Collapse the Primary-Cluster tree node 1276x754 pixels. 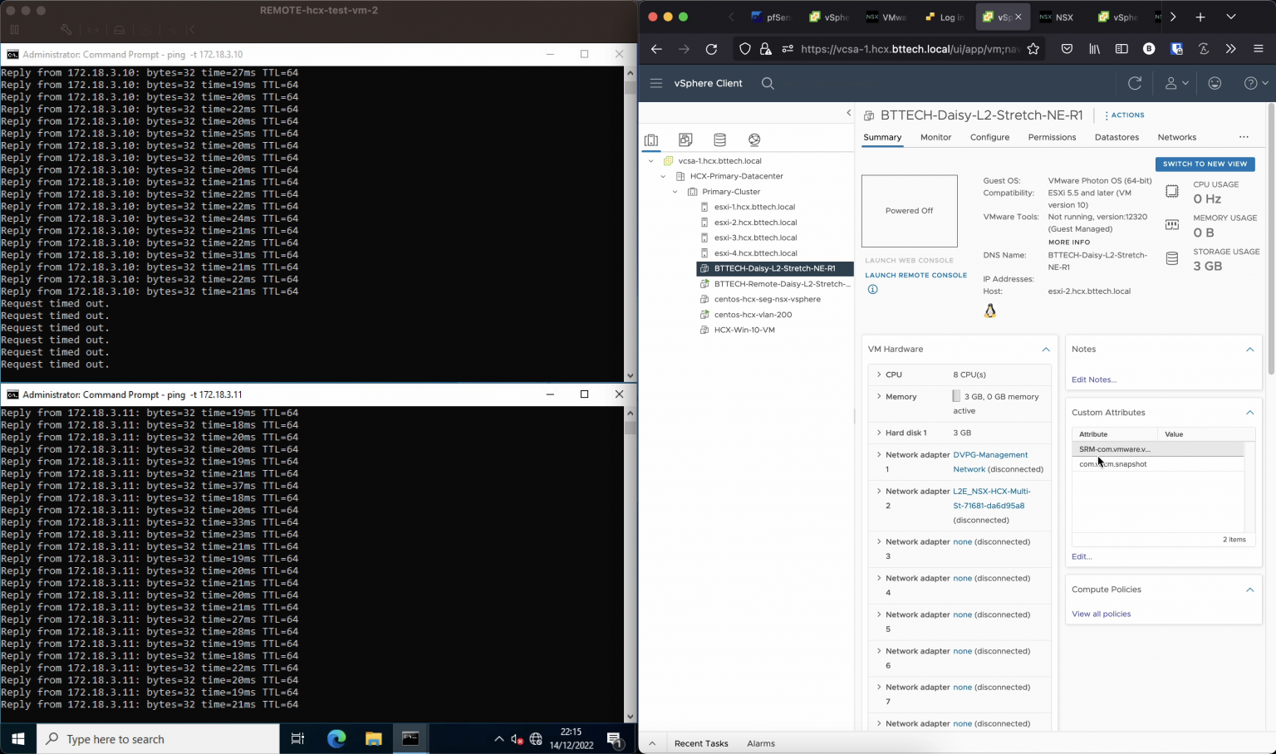click(675, 191)
